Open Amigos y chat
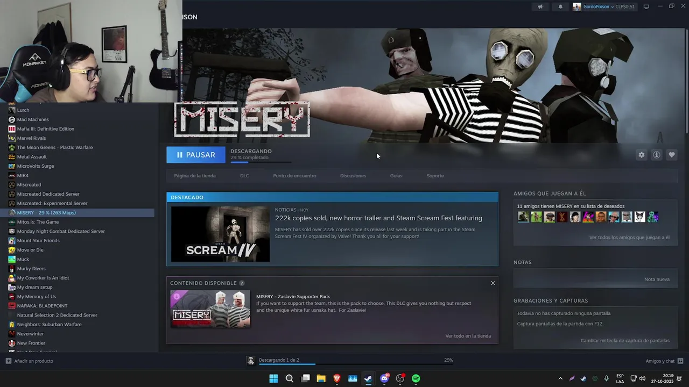The image size is (689, 387). click(664, 361)
